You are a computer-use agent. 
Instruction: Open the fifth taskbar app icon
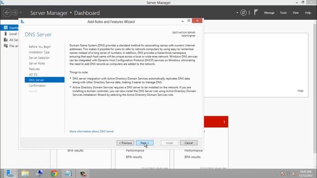[68, 174]
